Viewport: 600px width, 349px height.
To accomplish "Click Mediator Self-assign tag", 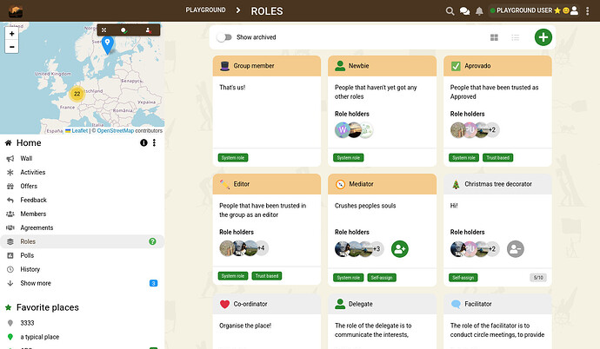I will pos(382,278).
